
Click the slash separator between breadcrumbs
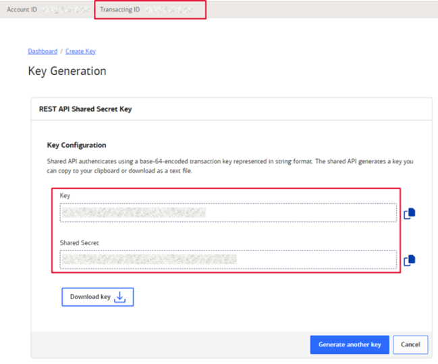coord(61,51)
